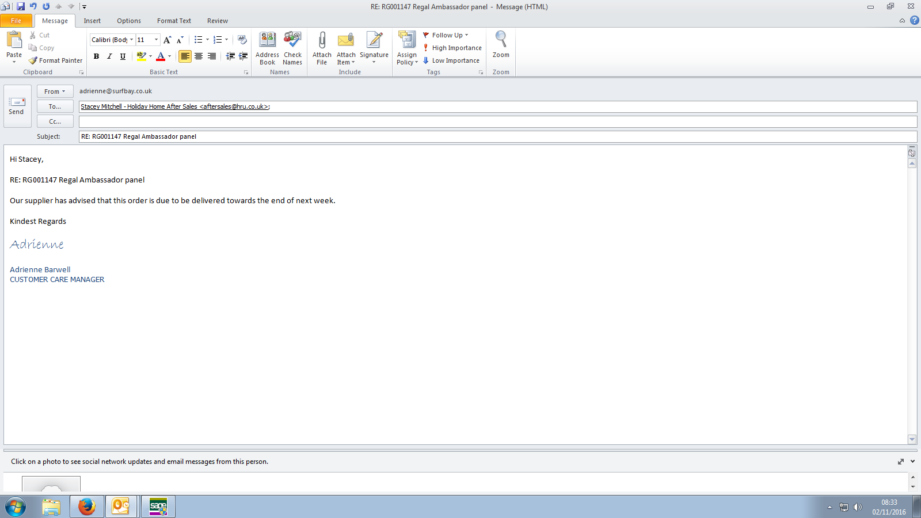Open the Address Book

267,48
